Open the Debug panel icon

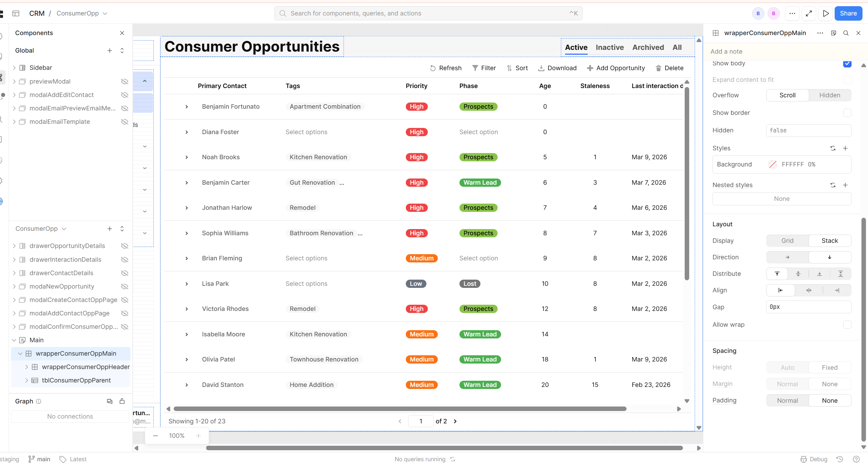[x=804, y=459]
